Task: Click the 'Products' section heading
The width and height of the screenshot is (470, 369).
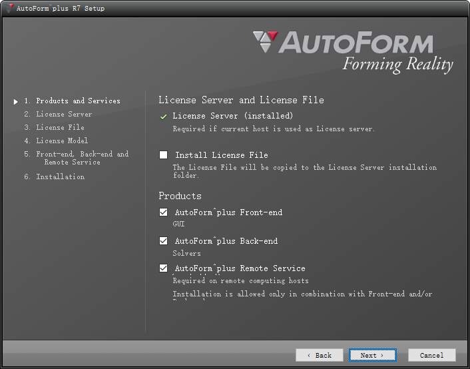Action: pos(180,196)
